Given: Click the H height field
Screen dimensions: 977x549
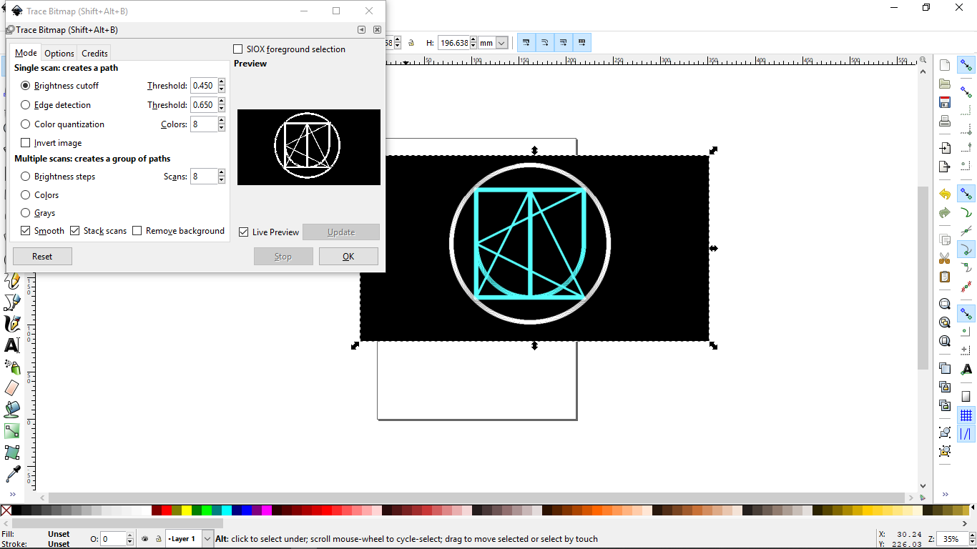Looking at the screenshot, I should click(453, 43).
